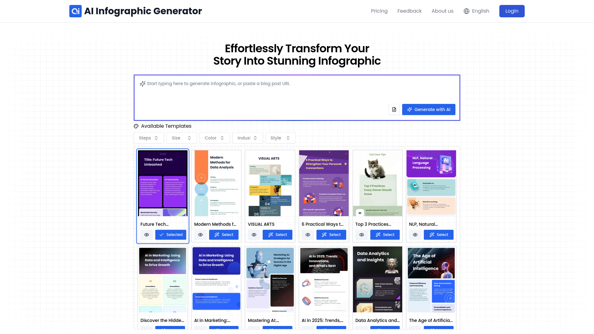Viewport: 594px width, 334px height.
Task: Select the Modern Methods for Data Analysis template
Action: point(224,234)
